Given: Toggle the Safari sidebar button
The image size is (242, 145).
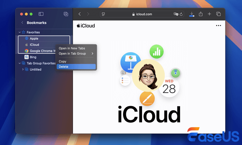Looking at the screenshot, I should click(x=41, y=14).
